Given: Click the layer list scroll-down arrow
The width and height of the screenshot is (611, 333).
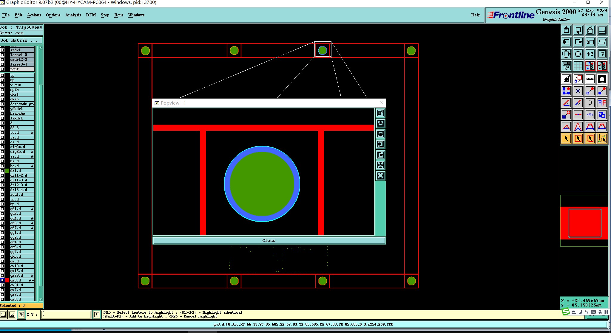Looking at the screenshot, I should [41, 300].
